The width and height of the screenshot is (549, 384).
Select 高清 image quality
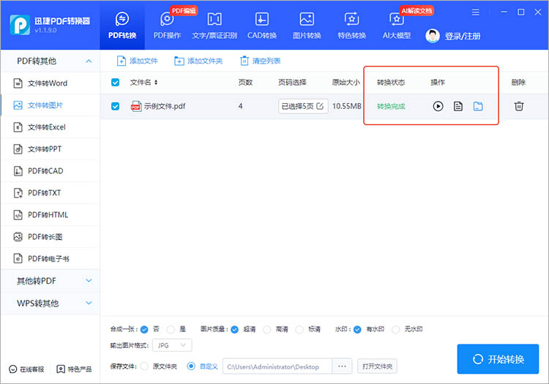point(266,329)
